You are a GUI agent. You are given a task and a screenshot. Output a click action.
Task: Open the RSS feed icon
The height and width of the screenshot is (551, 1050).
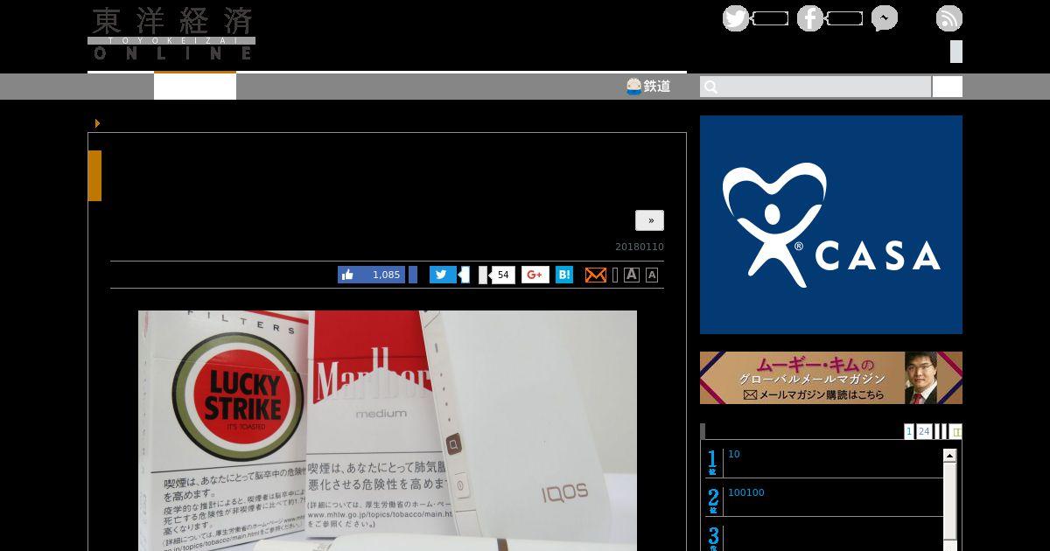pyautogui.click(x=949, y=18)
